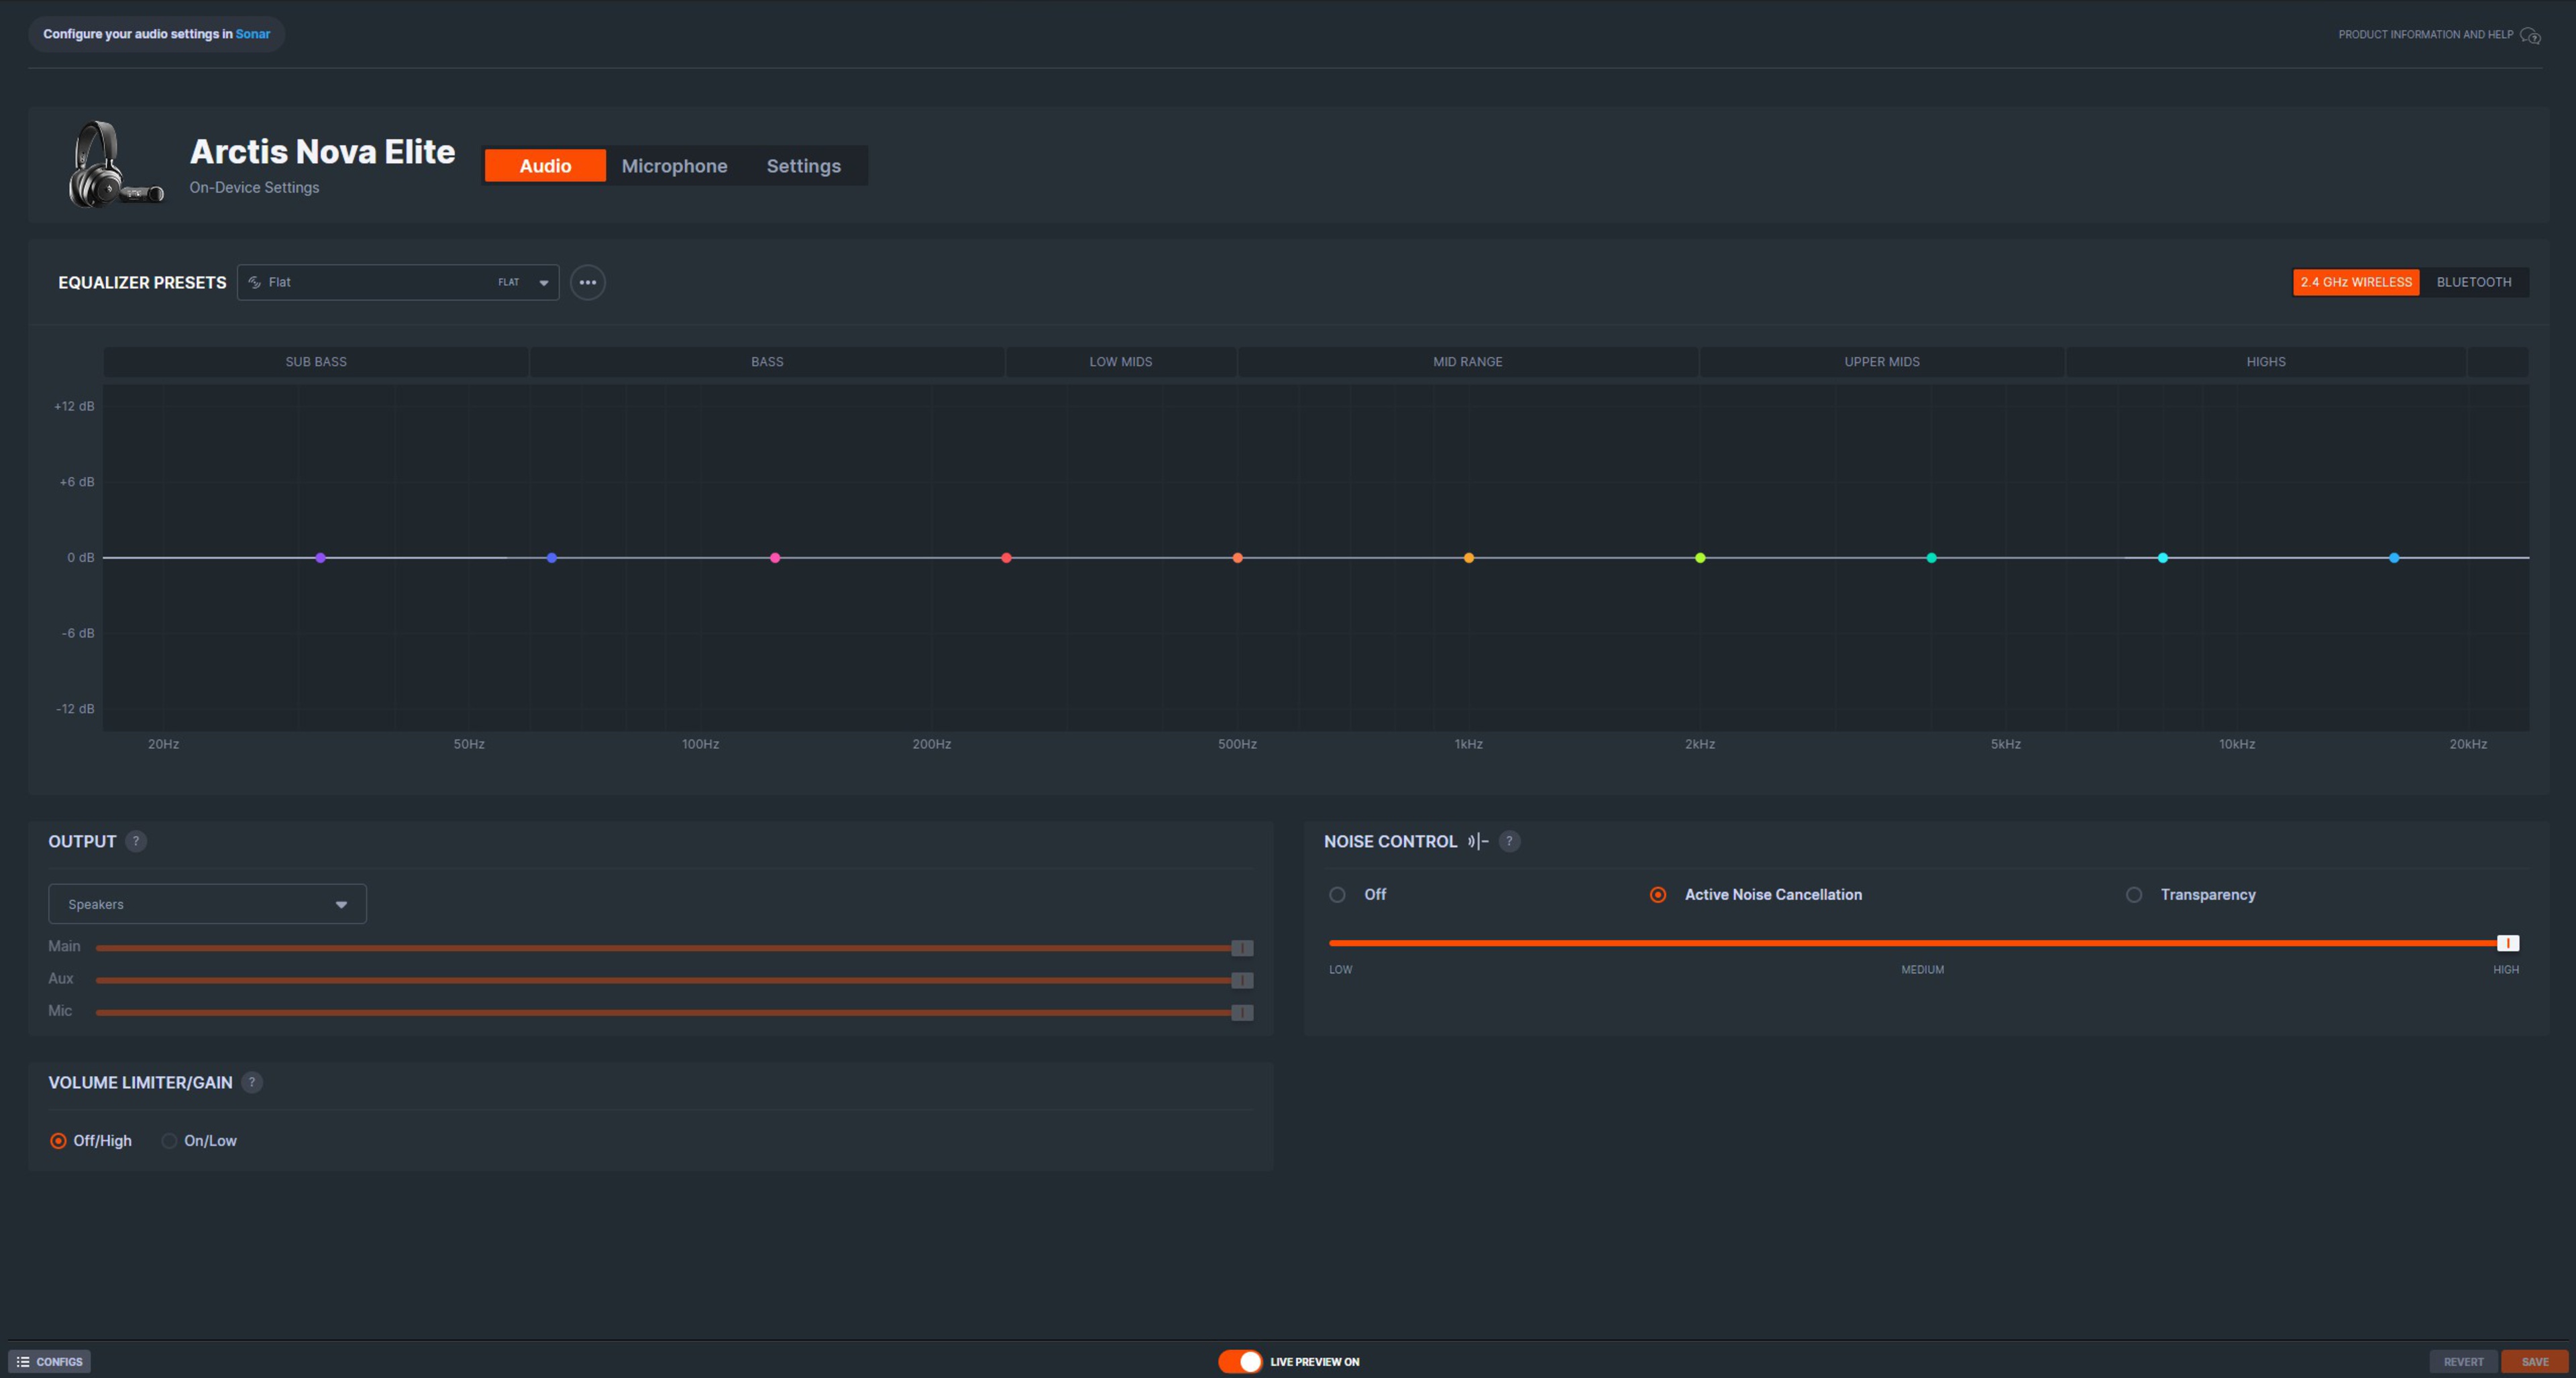Open the equalizer preset more options ellipsis
The width and height of the screenshot is (2576, 1378).
coord(587,282)
